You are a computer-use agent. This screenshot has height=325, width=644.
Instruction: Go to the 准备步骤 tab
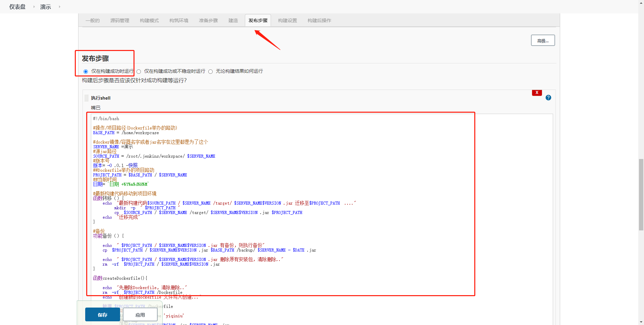208,20
